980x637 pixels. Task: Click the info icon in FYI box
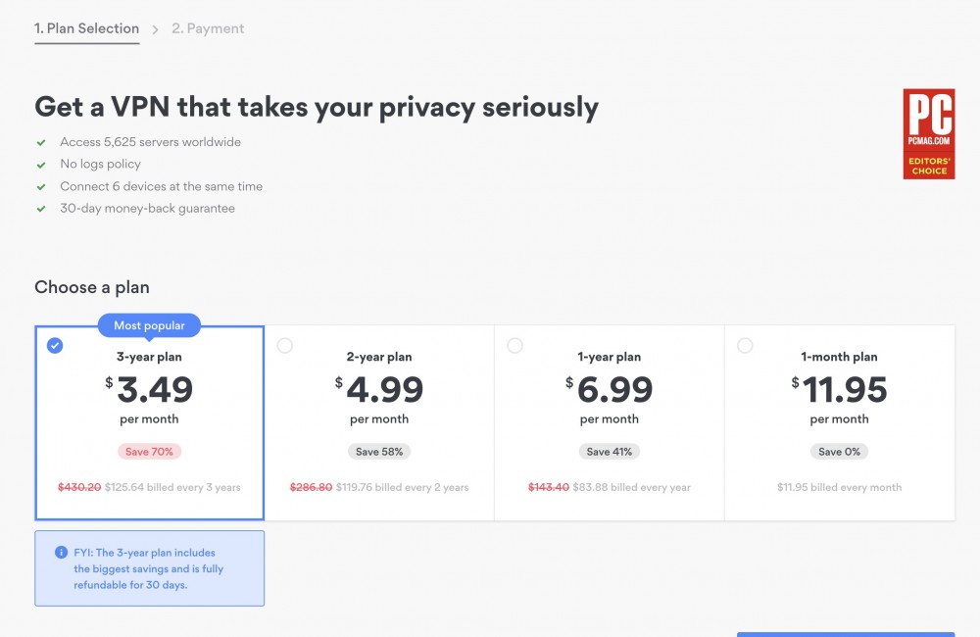[61, 553]
